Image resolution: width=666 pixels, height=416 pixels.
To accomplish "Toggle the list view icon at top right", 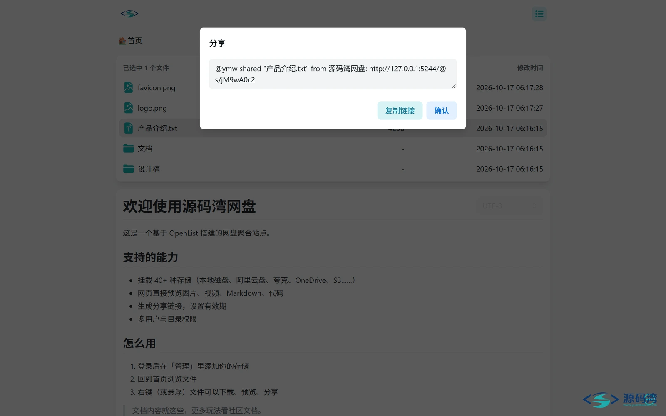I will coord(539,14).
